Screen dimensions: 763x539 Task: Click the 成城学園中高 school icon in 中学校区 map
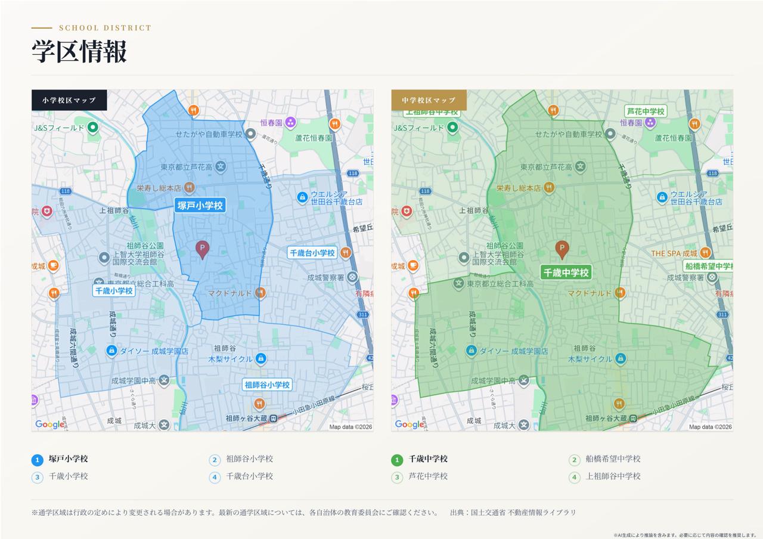[x=524, y=380]
